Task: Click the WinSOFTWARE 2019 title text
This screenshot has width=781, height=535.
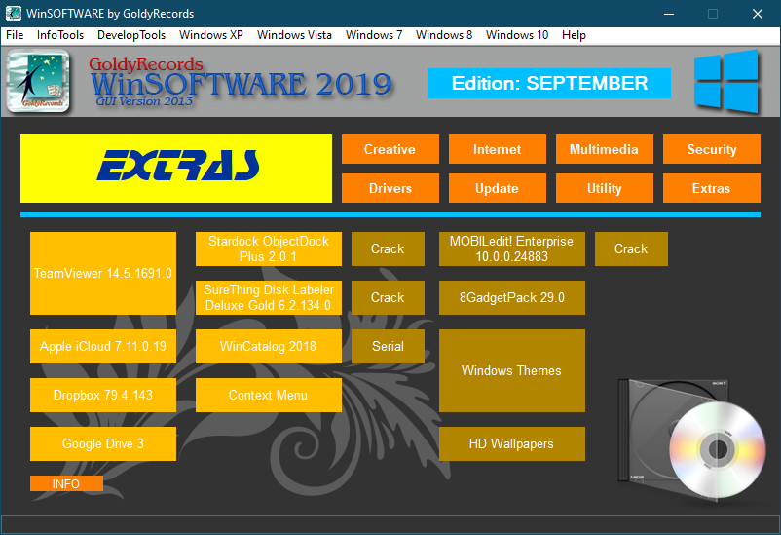Action: [242, 84]
